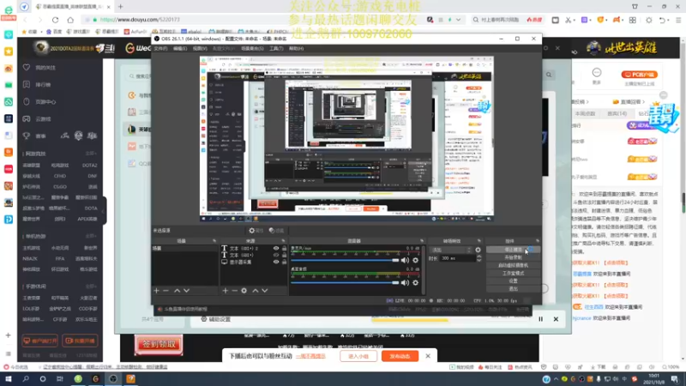This screenshot has height=386, width=686.
Task: Open the browser undo-close dropdown
Action: point(670,20)
